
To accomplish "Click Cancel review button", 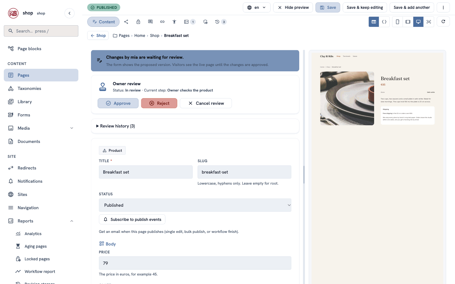I will tap(206, 103).
